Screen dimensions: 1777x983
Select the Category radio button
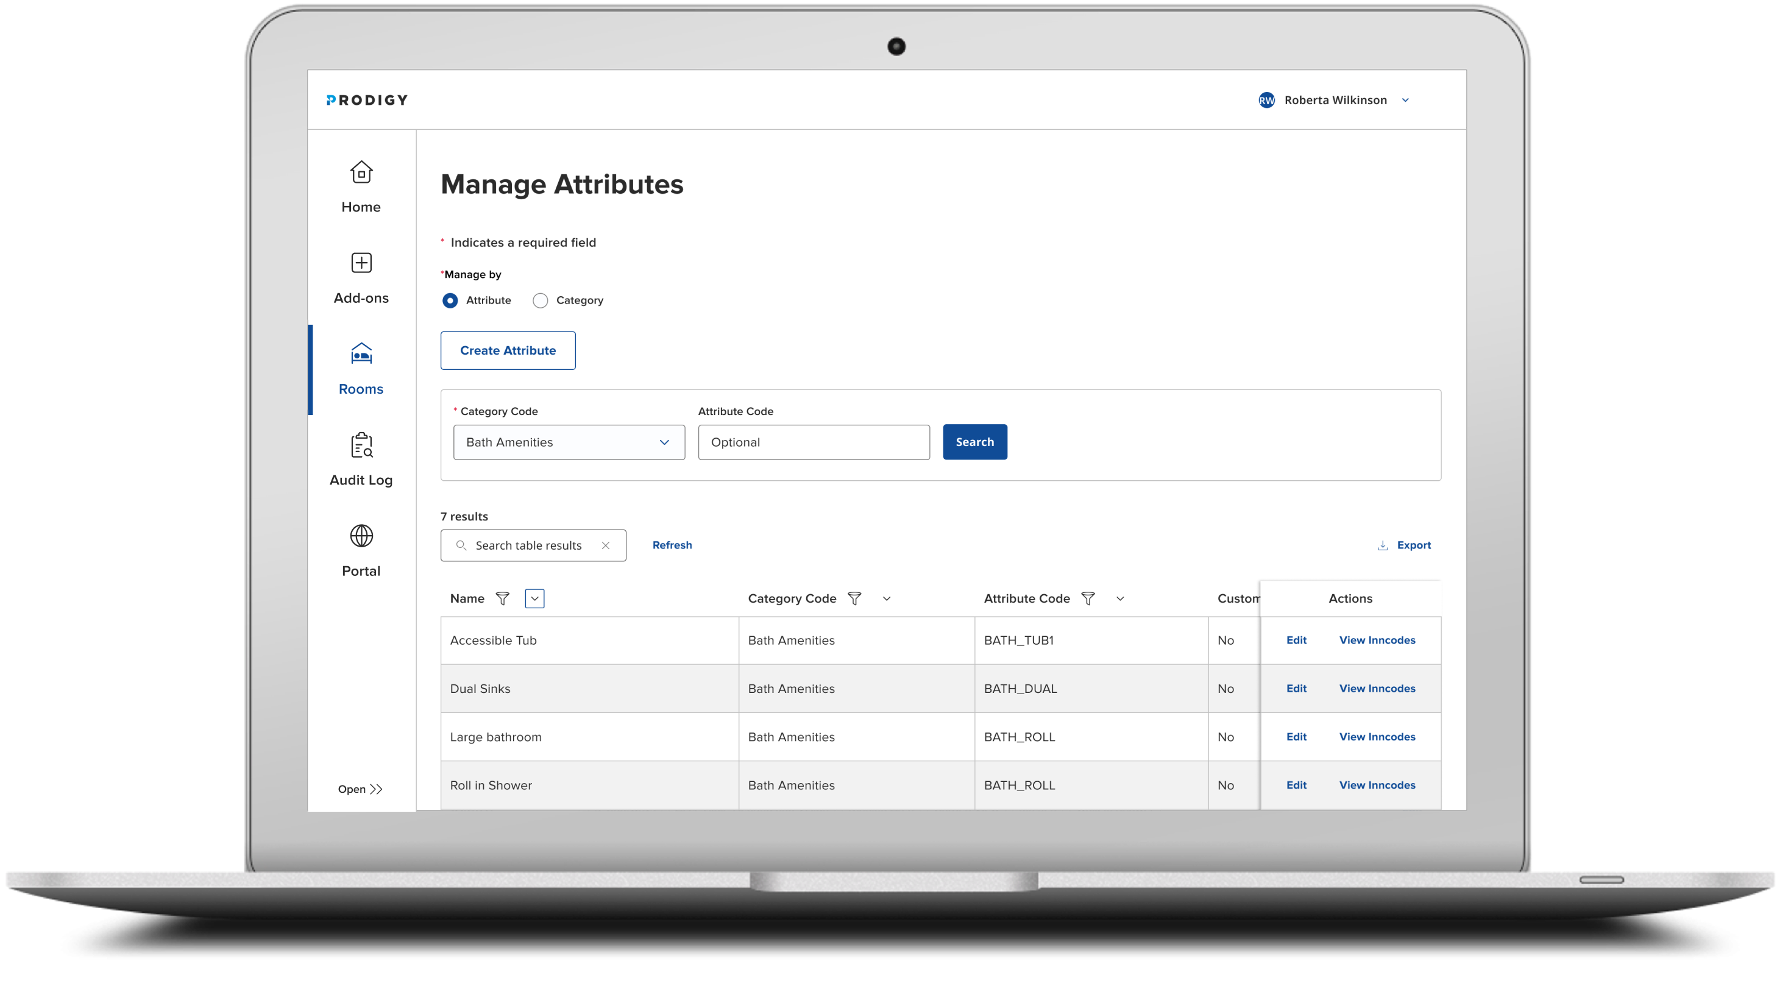pos(540,301)
